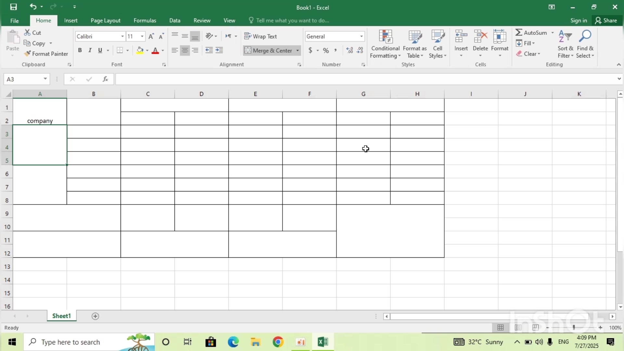624x351 pixels.
Task: Click the Increase Font Size icon
Action: point(151,36)
